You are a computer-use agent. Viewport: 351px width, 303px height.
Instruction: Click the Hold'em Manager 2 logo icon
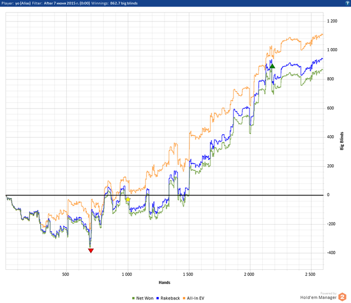[x=342, y=297]
